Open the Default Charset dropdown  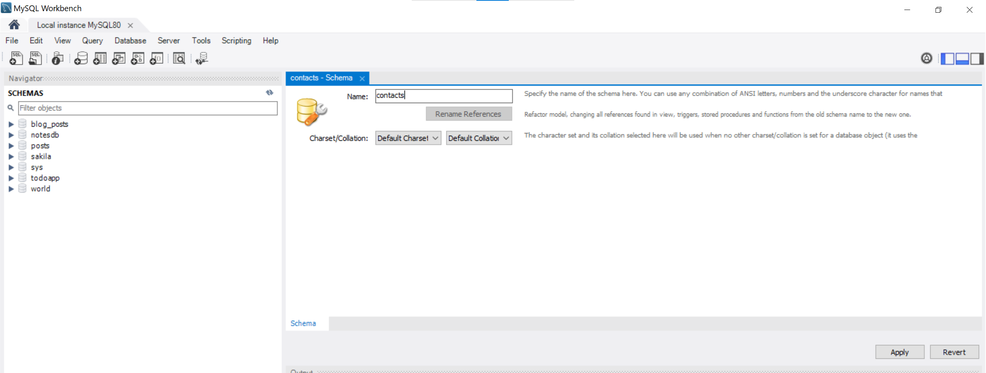tap(408, 138)
